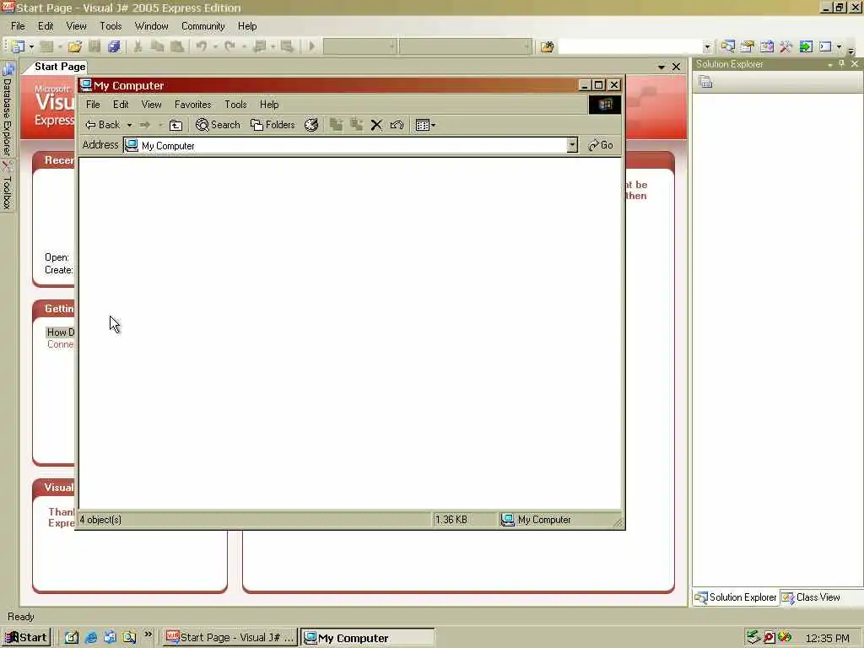Open the File menu in Visual J#
This screenshot has height=648, width=864.
pyautogui.click(x=18, y=26)
